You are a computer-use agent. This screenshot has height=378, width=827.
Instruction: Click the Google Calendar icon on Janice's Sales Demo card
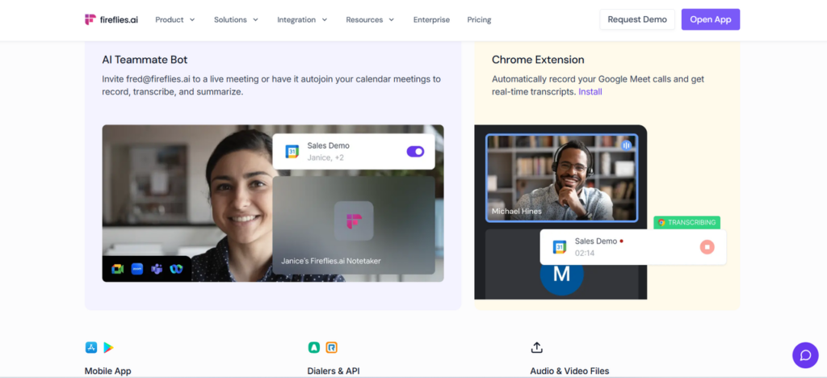tap(292, 152)
